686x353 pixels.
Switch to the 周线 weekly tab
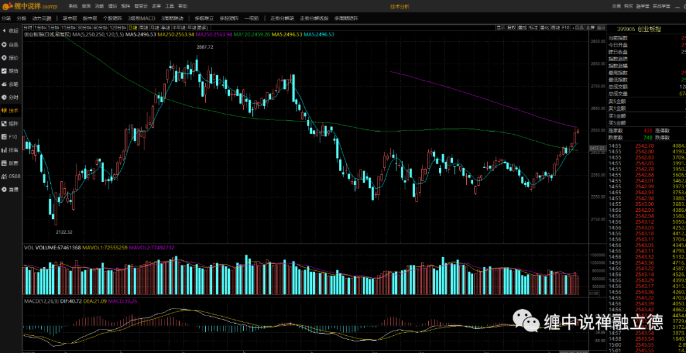pos(144,27)
